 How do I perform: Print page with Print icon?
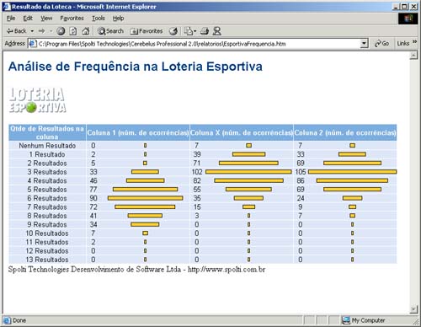pyautogui.click(x=205, y=31)
